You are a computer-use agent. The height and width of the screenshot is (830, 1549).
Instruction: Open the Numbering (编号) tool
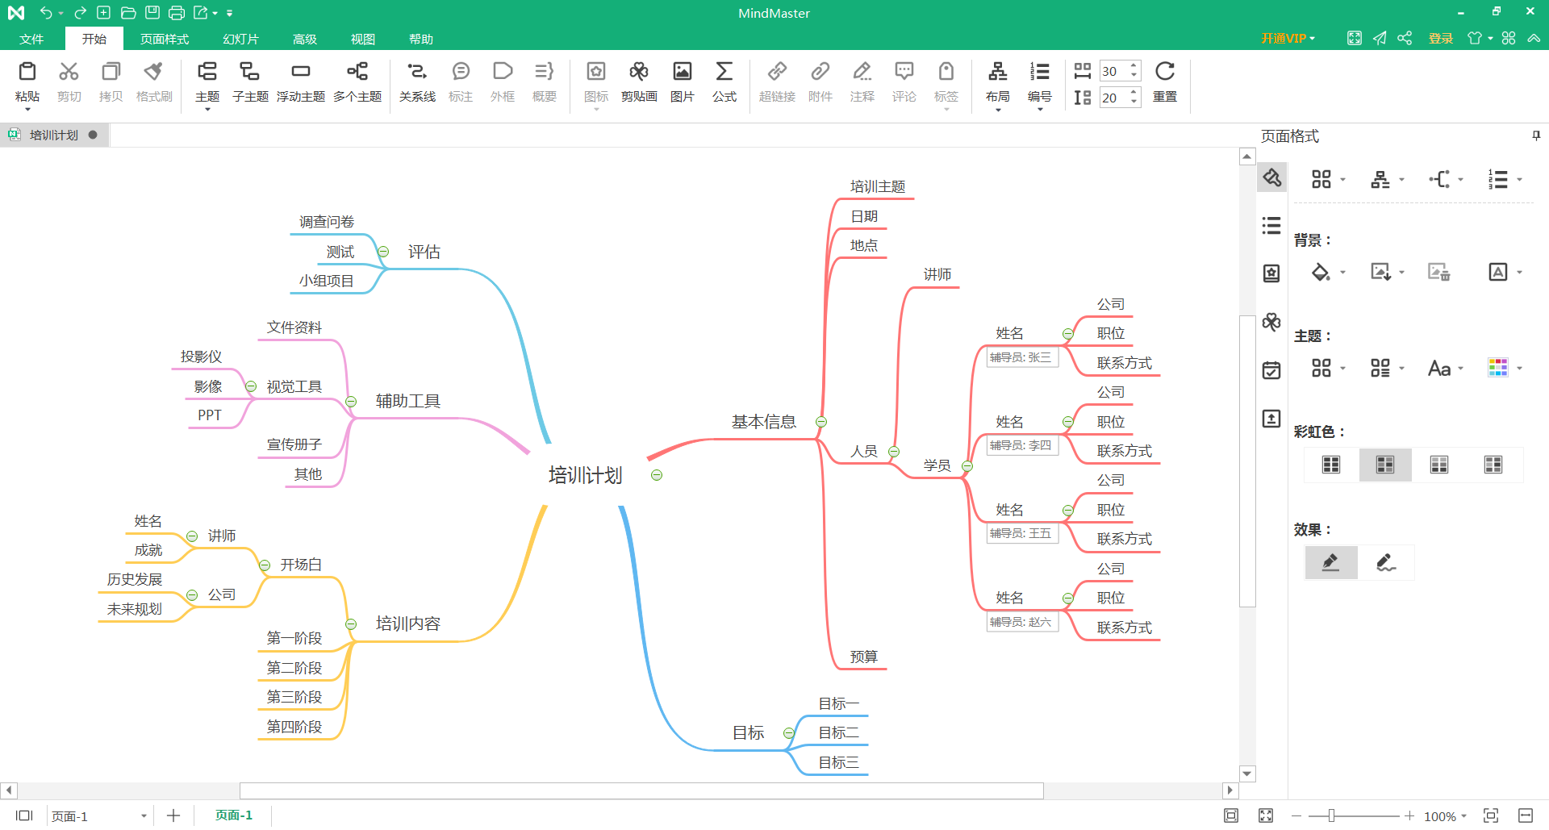pyautogui.click(x=1040, y=82)
